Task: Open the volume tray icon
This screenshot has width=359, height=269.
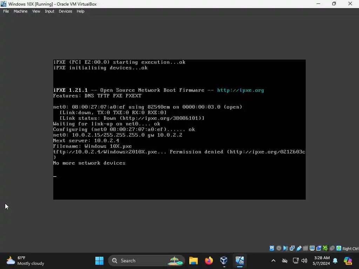Action: [x=304, y=261]
